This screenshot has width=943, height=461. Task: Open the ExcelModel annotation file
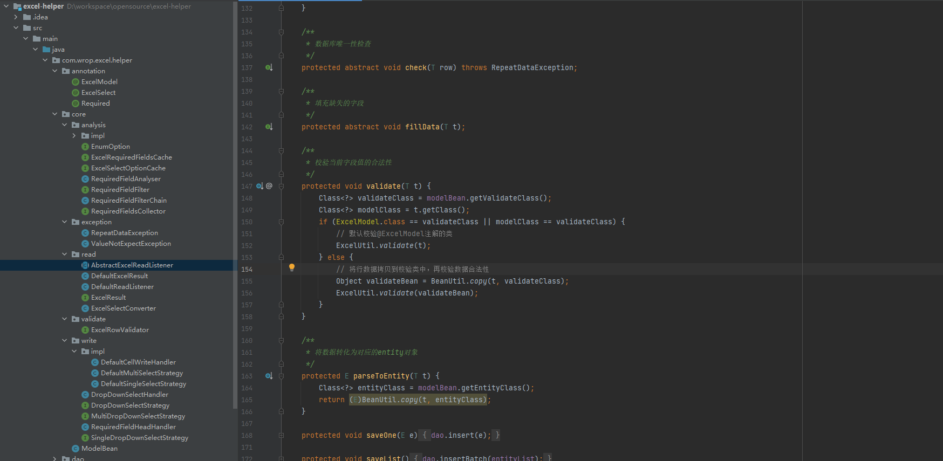coord(99,82)
